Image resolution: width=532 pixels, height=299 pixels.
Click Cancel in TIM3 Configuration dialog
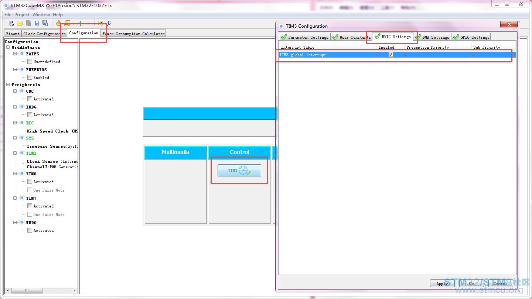point(500,283)
